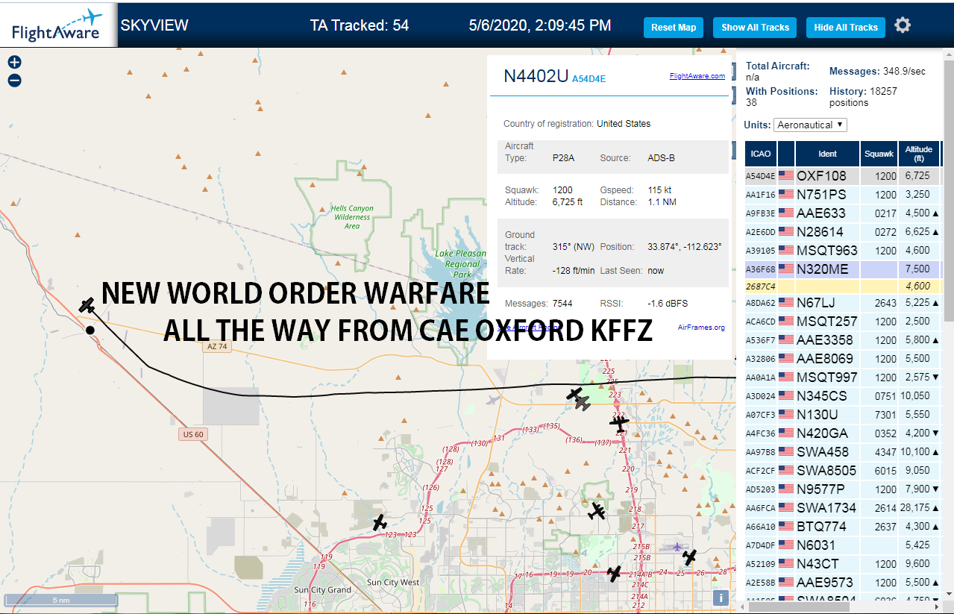Click the Sun City West map label
954x614 pixels.
point(394,582)
